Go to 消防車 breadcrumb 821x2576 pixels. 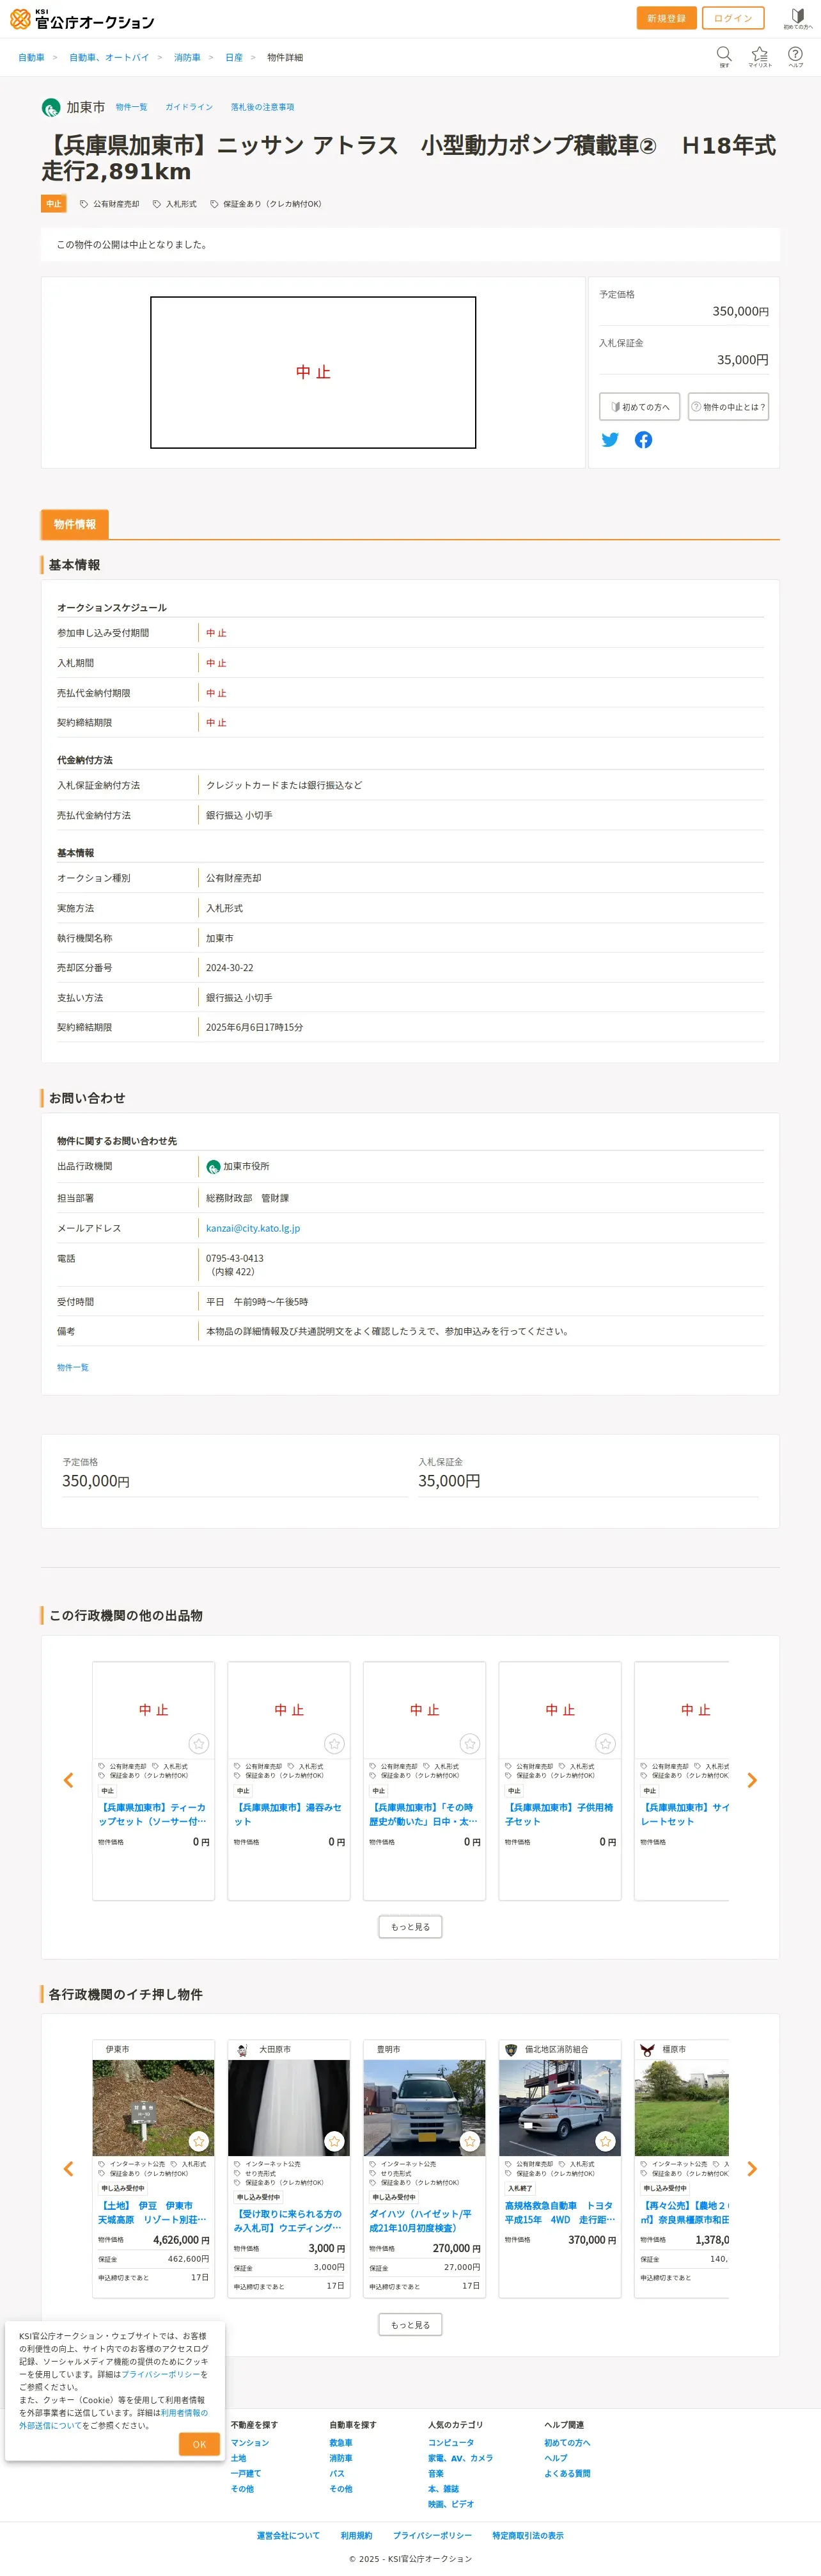(187, 58)
